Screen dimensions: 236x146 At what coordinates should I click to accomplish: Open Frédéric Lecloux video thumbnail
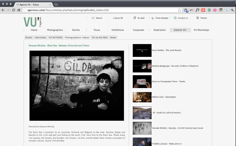pos(142,142)
